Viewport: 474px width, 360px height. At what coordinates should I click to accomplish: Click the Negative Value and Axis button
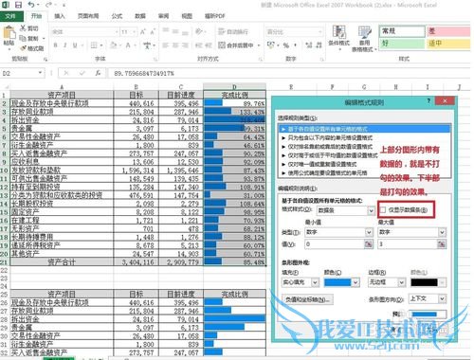(x=307, y=299)
